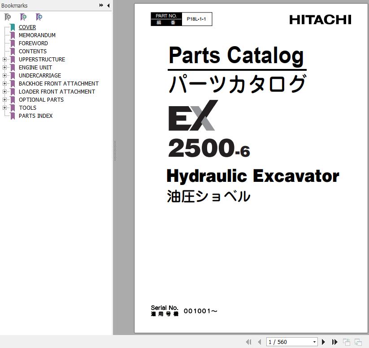Image resolution: width=369 pixels, height=348 pixels.
Task: Click the Hydraulic Excavator heading
Action: (253, 176)
